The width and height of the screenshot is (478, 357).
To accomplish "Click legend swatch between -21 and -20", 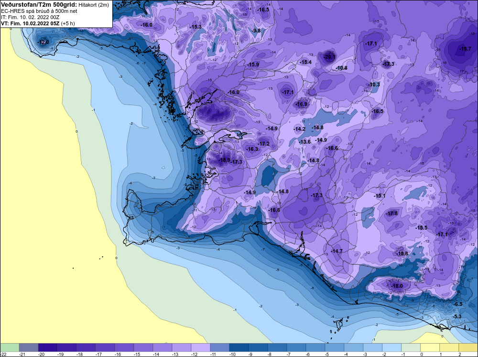I will [x=29, y=347].
